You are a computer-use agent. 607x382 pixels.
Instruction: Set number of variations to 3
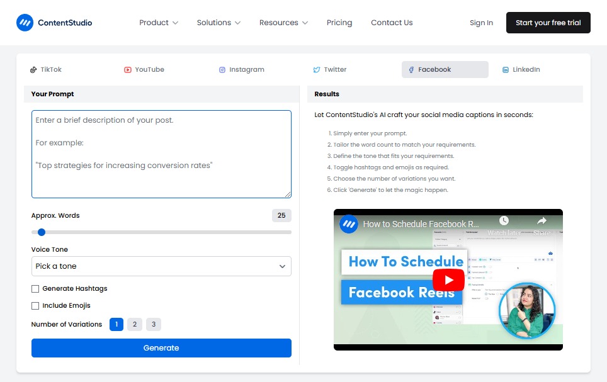coord(154,325)
